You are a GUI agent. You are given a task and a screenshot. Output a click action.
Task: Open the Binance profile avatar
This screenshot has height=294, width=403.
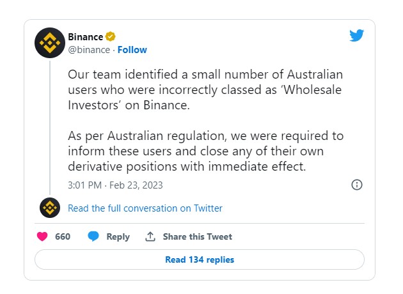click(50, 43)
